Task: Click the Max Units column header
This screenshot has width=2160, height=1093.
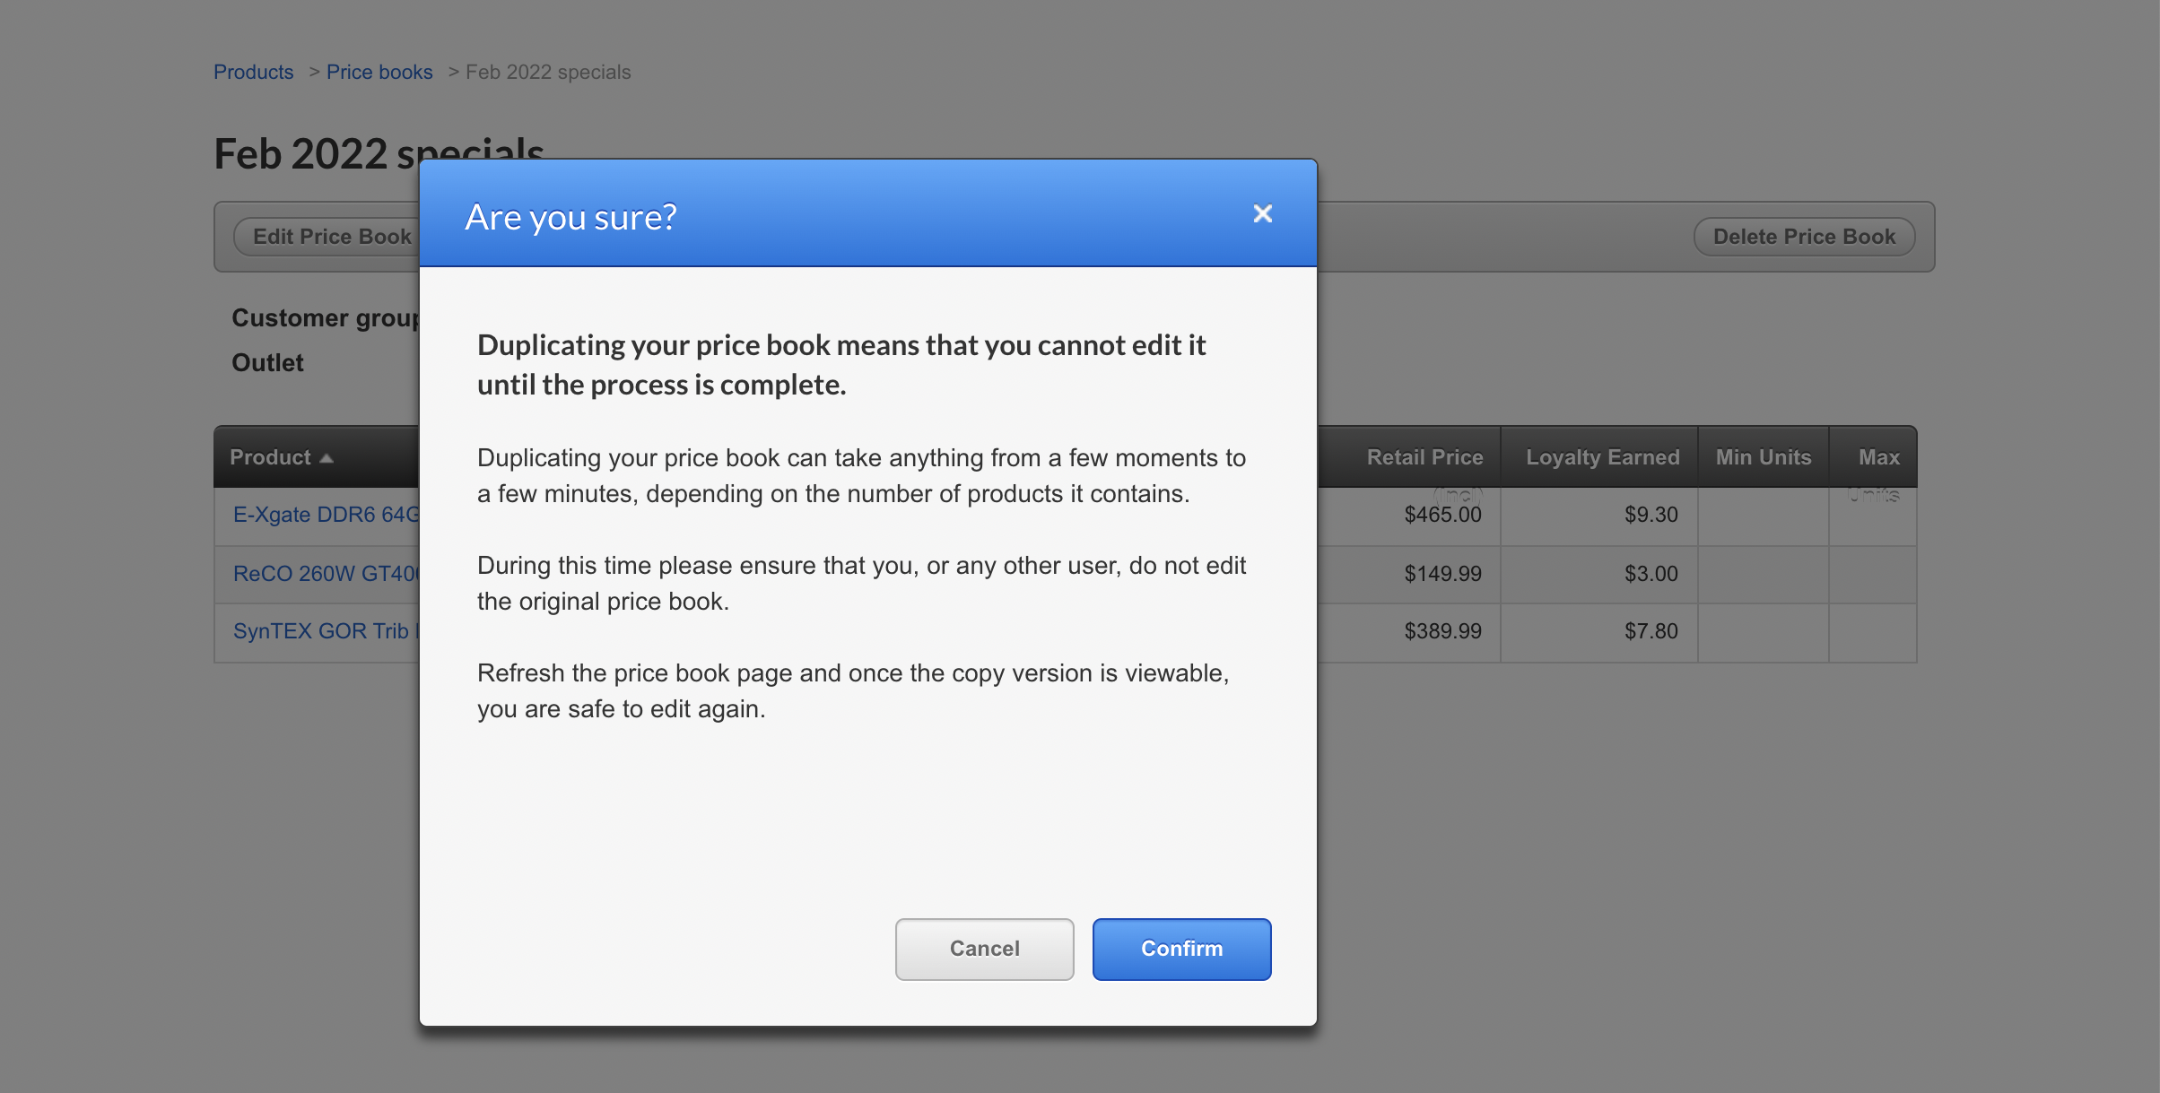Action: pos(1878,457)
